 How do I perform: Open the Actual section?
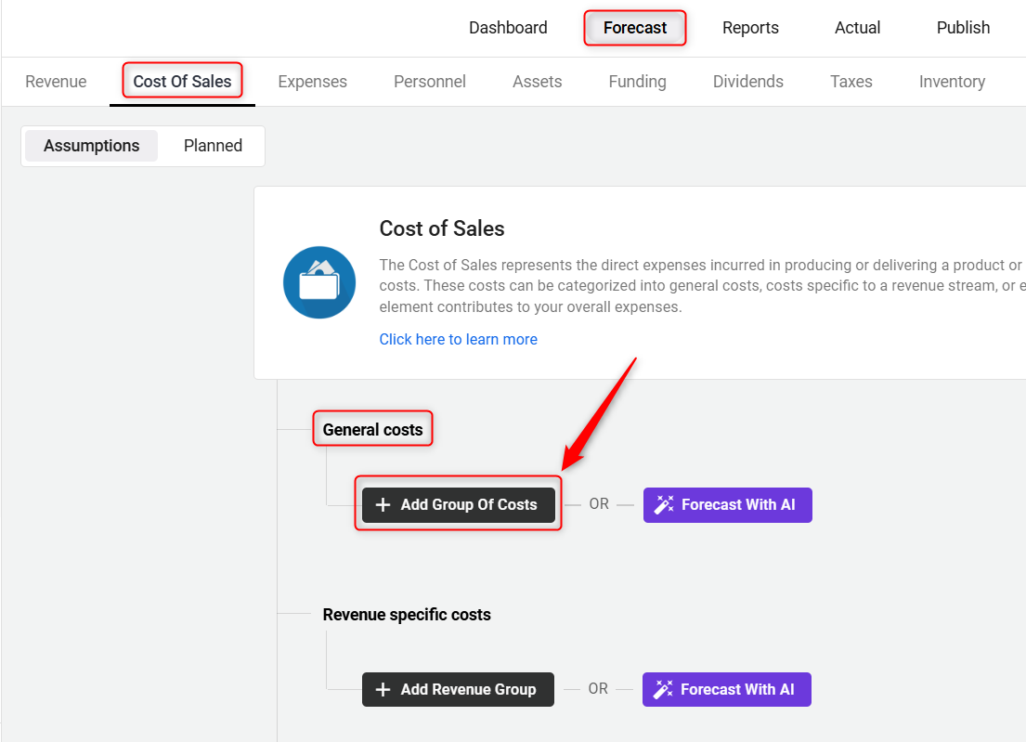(x=857, y=28)
